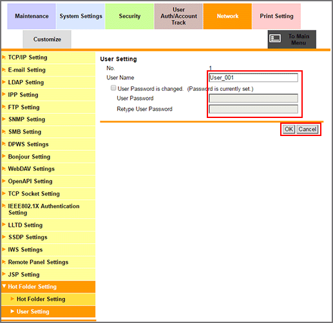This screenshot has width=333, height=323.
Task: Click the arrow icon beside TCP/IP Setting
Action: coord(4,57)
